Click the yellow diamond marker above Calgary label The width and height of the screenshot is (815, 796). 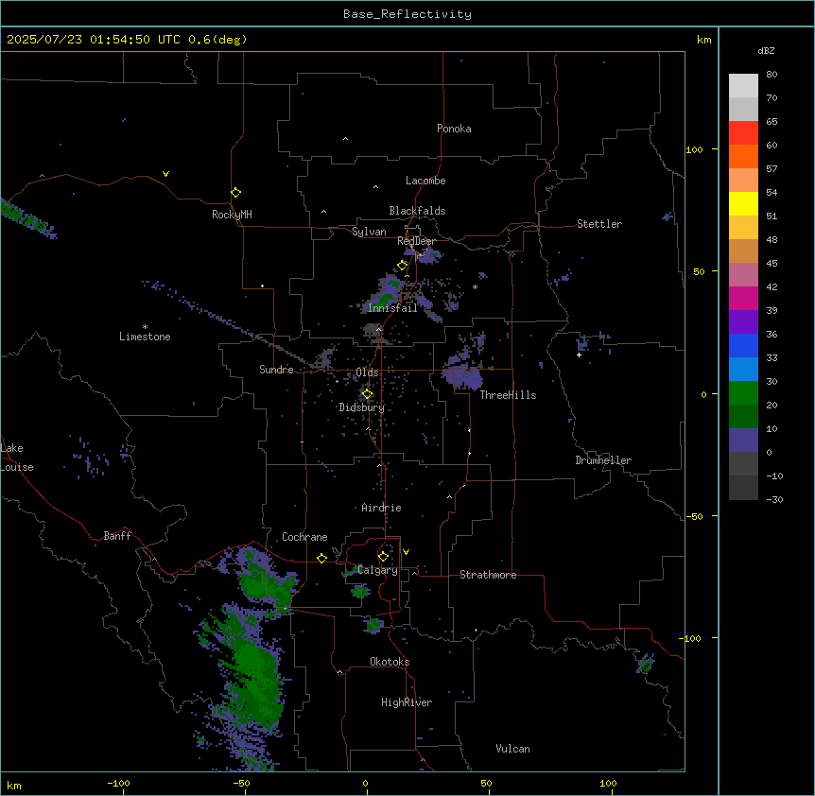383,557
